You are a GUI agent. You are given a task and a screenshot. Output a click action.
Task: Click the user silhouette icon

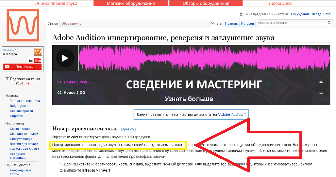point(241,14)
